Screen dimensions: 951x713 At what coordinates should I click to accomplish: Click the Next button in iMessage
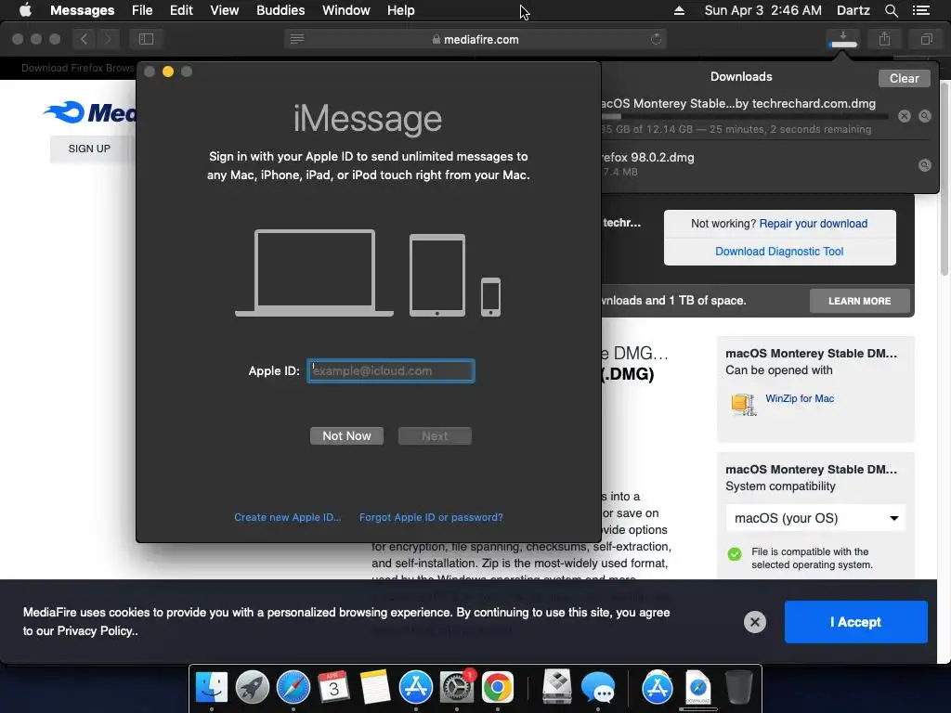[435, 436]
